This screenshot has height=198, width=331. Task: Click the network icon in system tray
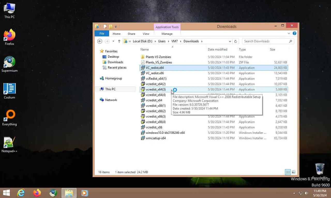click(x=300, y=193)
